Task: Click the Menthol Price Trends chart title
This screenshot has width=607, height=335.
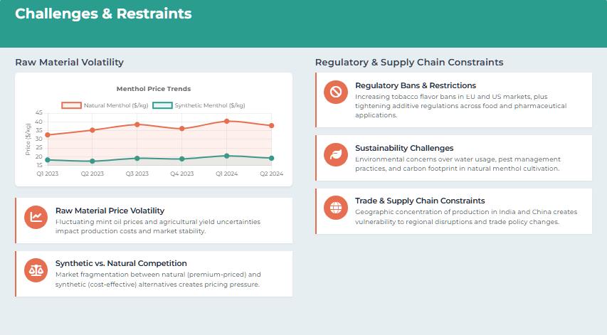Action: coord(154,89)
